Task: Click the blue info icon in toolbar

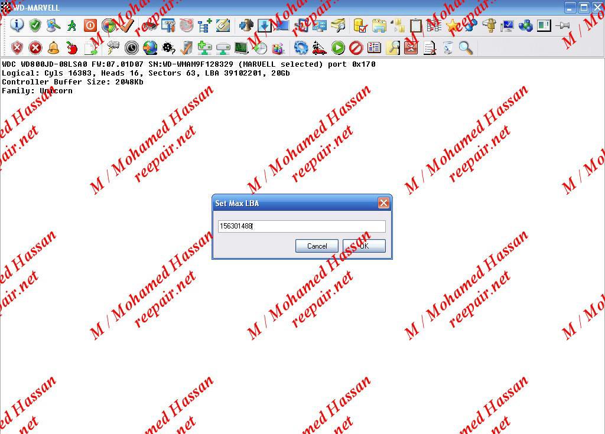Action: [x=17, y=25]
